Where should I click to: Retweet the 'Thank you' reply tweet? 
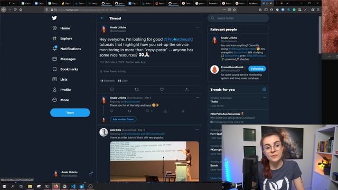(x=129, y=111)
